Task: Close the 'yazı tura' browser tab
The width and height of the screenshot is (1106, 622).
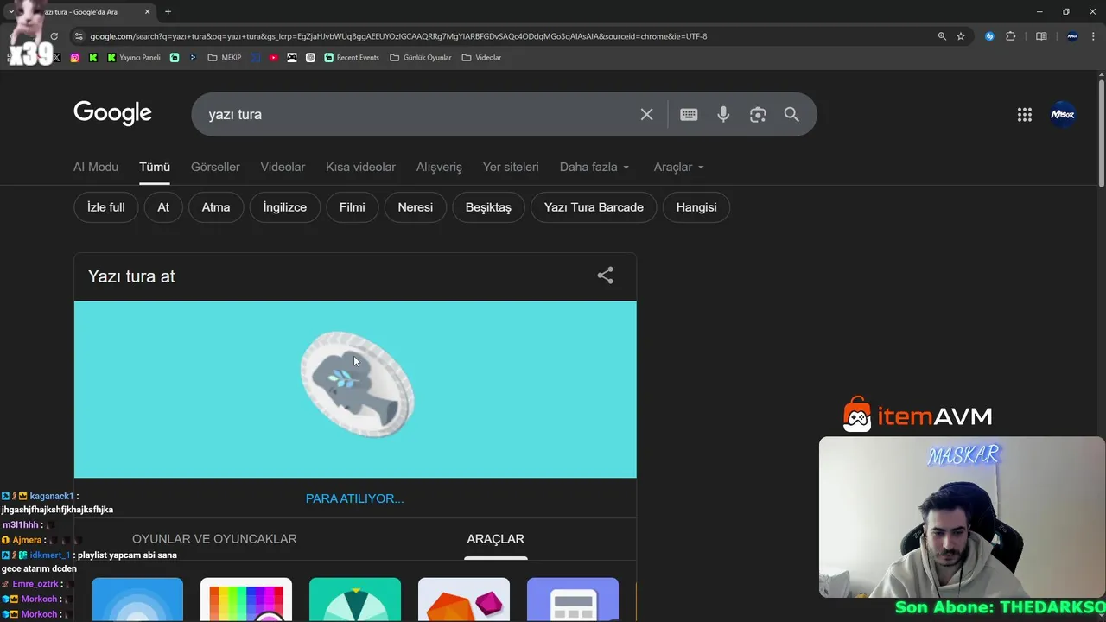Action: click(x=148, y=12)
